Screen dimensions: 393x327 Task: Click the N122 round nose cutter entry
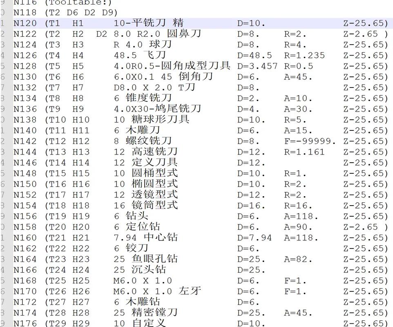(123, 34)
